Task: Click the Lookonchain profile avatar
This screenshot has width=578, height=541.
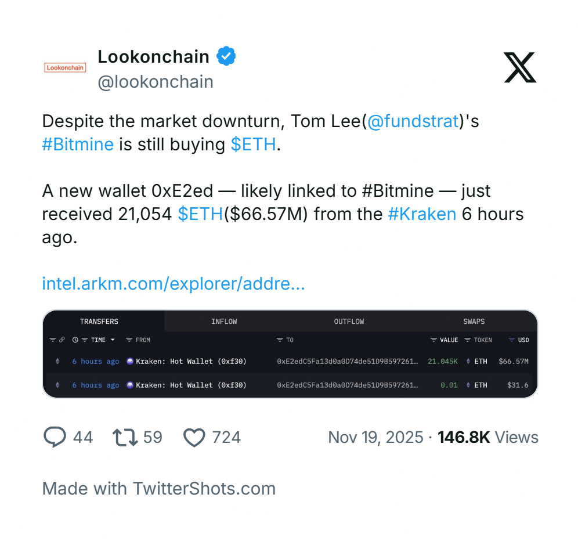Action: pos(64,67)
